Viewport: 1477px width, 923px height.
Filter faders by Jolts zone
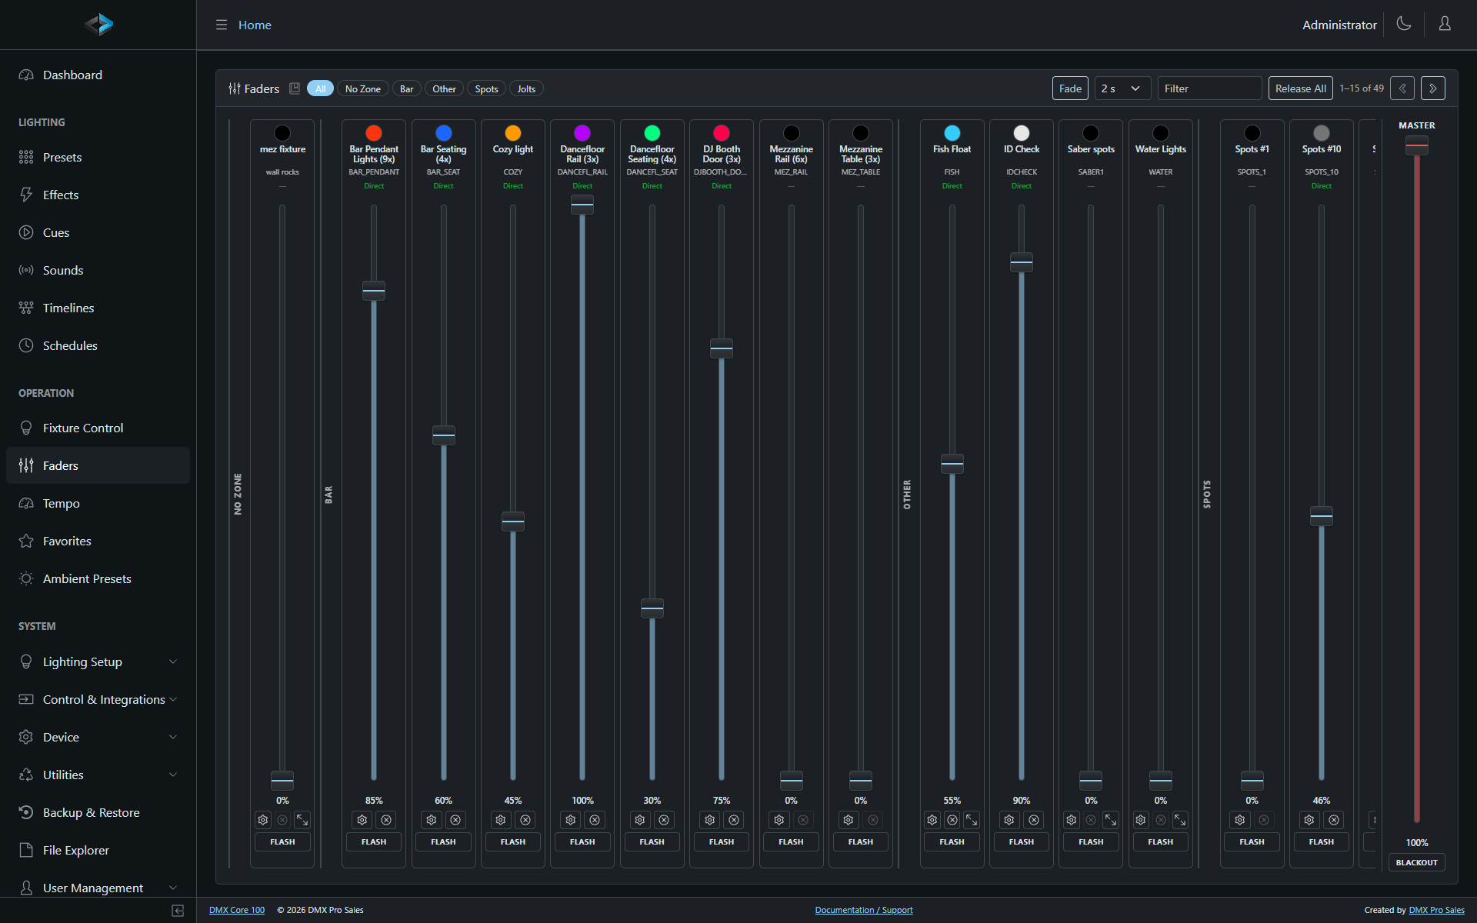coord(526,88)
